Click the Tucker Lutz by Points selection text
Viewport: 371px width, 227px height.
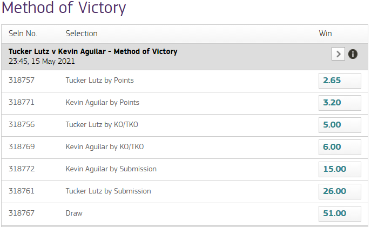pyautogui.click(x=99, y=80)
